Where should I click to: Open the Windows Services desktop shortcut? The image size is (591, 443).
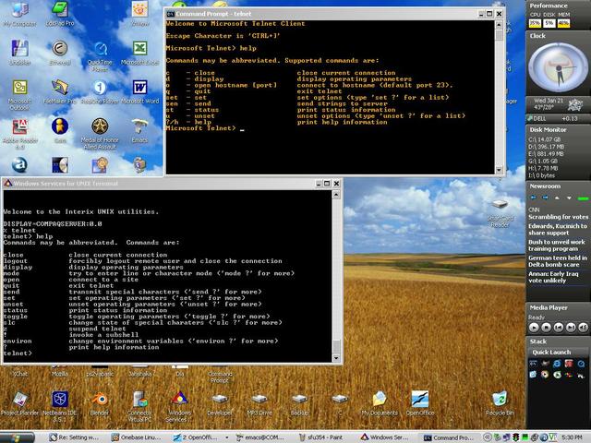[179, 406]
